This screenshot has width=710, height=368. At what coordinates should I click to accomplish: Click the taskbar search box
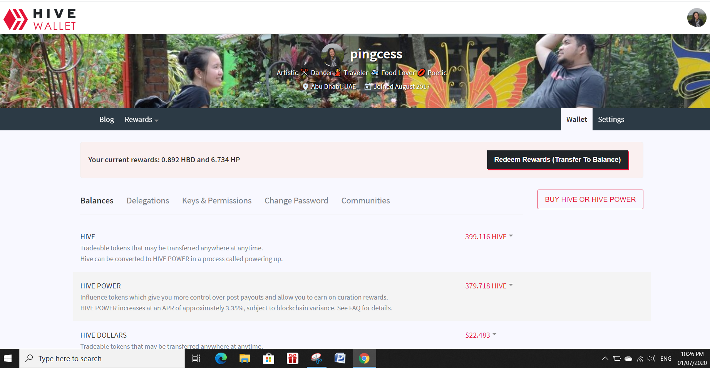click(x=102, y=358)
